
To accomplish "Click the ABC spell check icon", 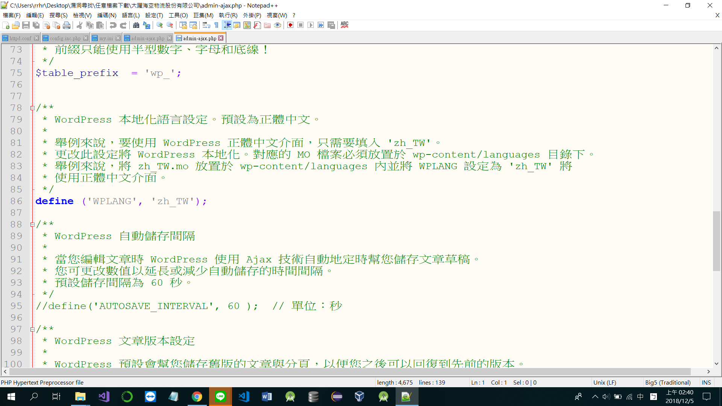I will click(x=344, y=25).
